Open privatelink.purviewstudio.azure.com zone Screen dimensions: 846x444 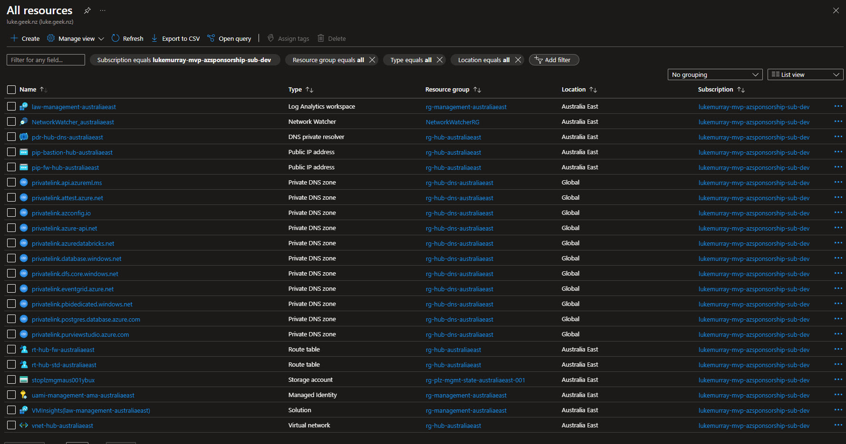pos(80,334)
